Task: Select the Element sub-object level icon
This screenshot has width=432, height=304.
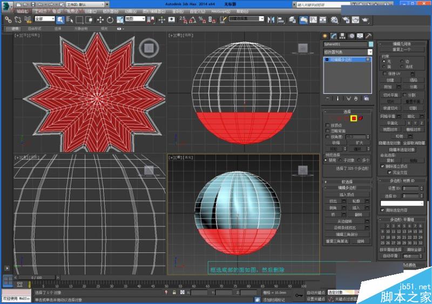Action: [361, 118]
